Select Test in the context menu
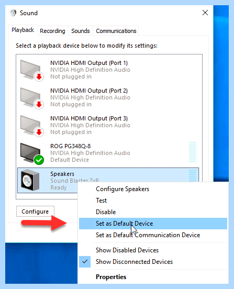Screen dimensions: 234x289 [x=153, y=201]
